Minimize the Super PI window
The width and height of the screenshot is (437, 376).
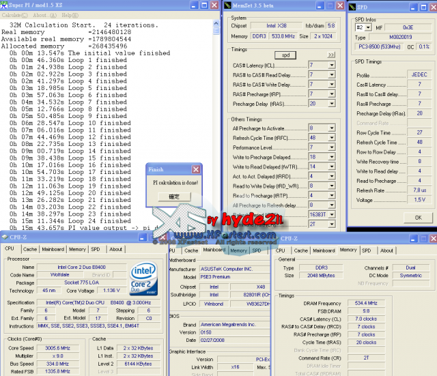click(194, 5)
